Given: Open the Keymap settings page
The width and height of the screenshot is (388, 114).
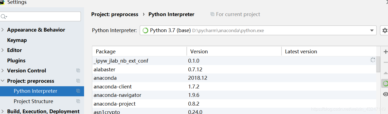Looking at the screenshot, I should pyautogui.click(x=17, y=40).
